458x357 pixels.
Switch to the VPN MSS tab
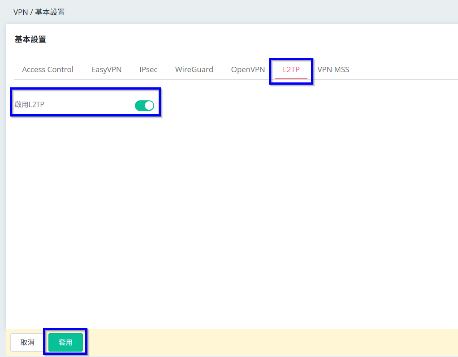tap(333, 69)
